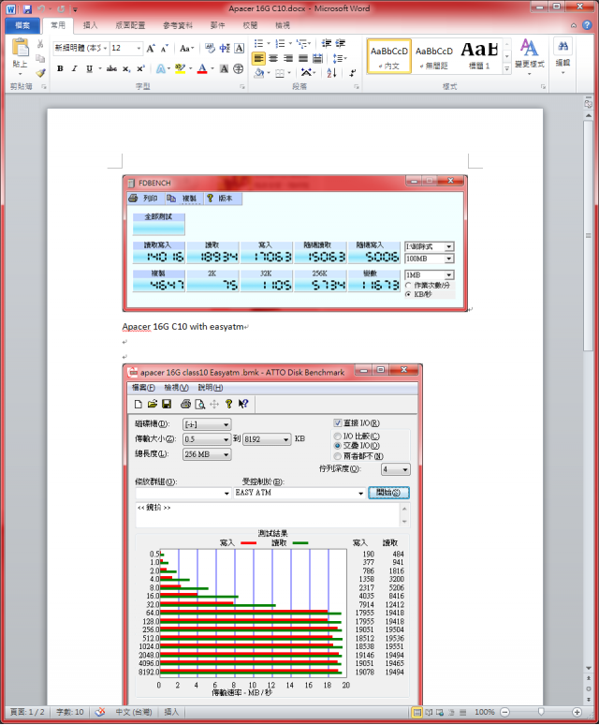Image resolution: width=599 pixels, height=725 pixels.
Task: Click the Save icon in quick access toolbar
Action: pos(27,8)
